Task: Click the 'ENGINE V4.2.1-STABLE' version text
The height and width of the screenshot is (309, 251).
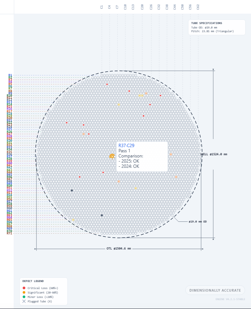Action: [230, 299]
